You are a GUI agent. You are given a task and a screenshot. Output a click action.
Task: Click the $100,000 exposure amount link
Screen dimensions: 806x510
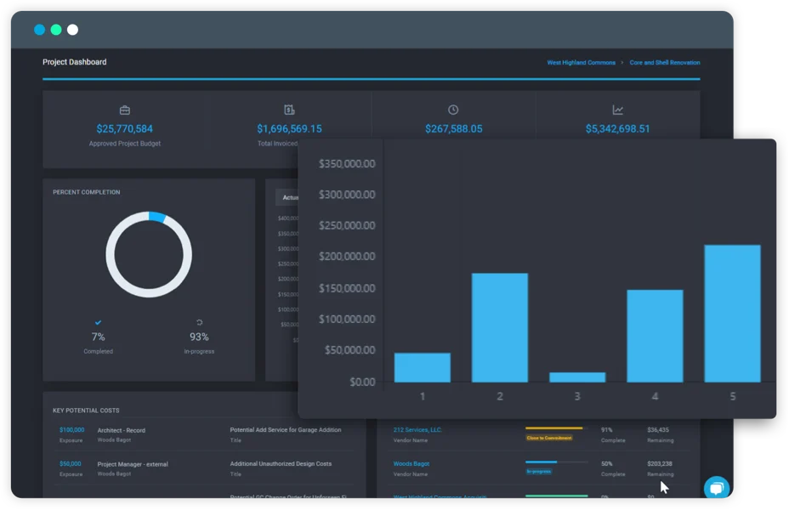tap(71, 430)
